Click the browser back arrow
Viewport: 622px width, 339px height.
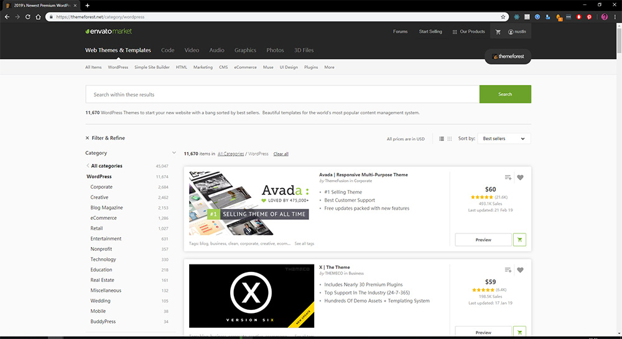[x=7, y=17]
